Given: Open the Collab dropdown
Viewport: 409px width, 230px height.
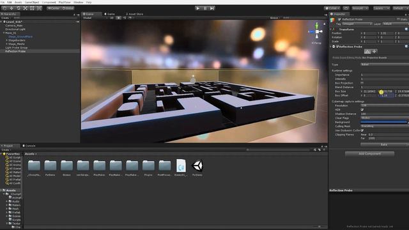Looking at the screenshot, I should [x=332, y=8].
